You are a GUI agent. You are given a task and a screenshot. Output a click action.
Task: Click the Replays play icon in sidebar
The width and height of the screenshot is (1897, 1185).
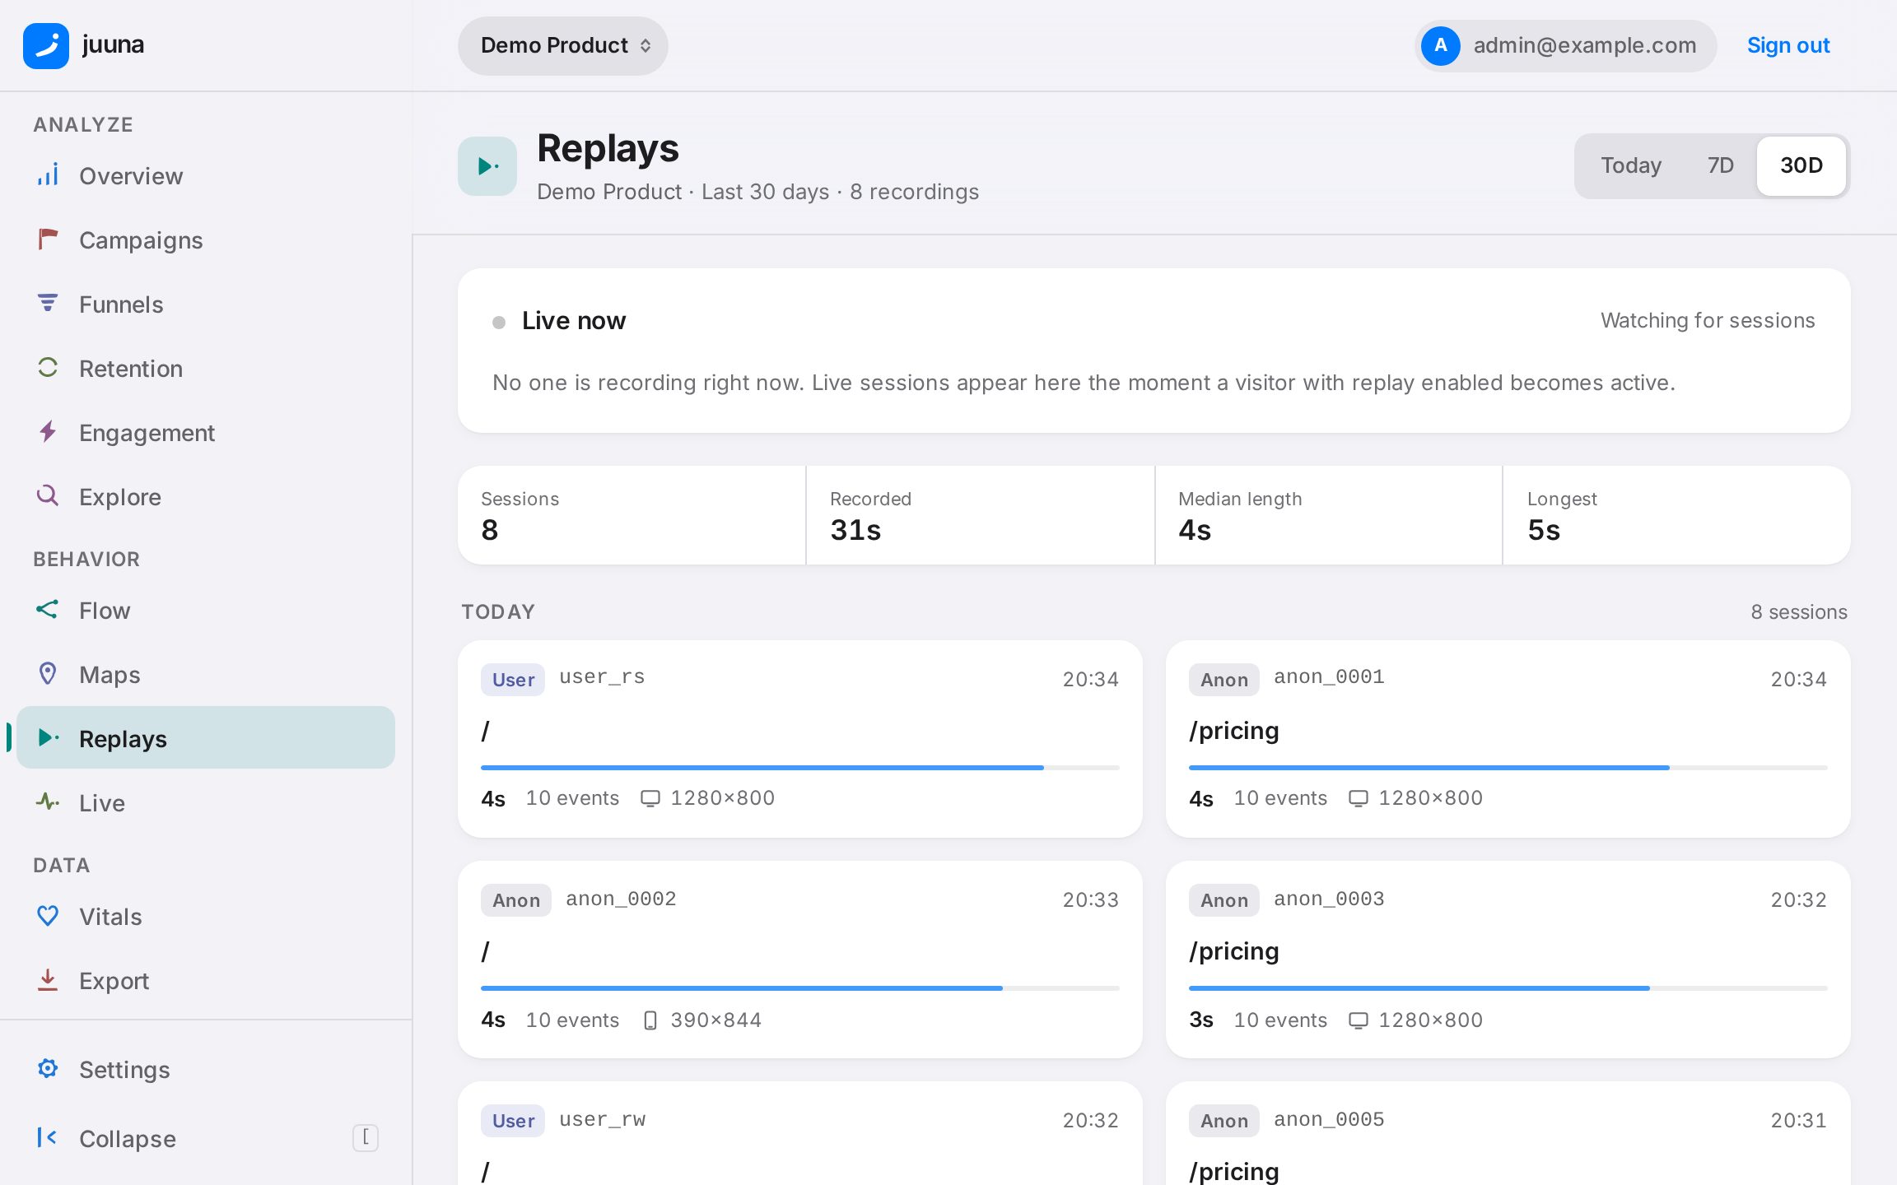pyautogui.click(x=48, y=738)
